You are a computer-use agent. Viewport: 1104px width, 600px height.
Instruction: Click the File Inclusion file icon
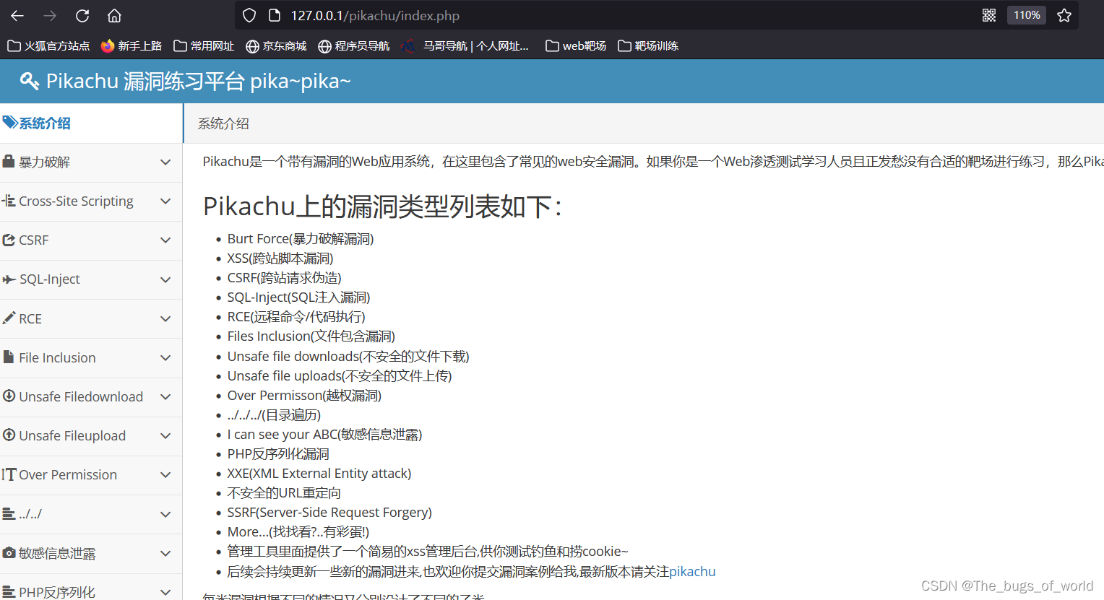[x=9, y=357]
